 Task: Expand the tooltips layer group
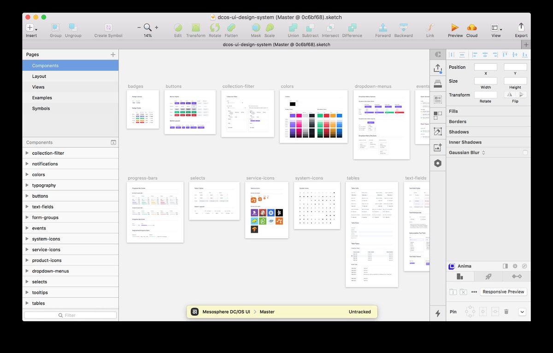(x=27, y=292)
